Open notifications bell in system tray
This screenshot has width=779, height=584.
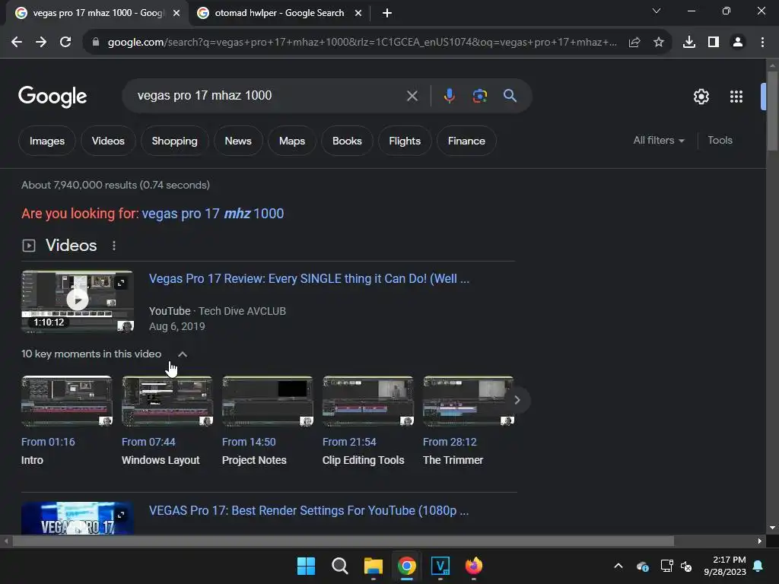(x=758, y=566)
